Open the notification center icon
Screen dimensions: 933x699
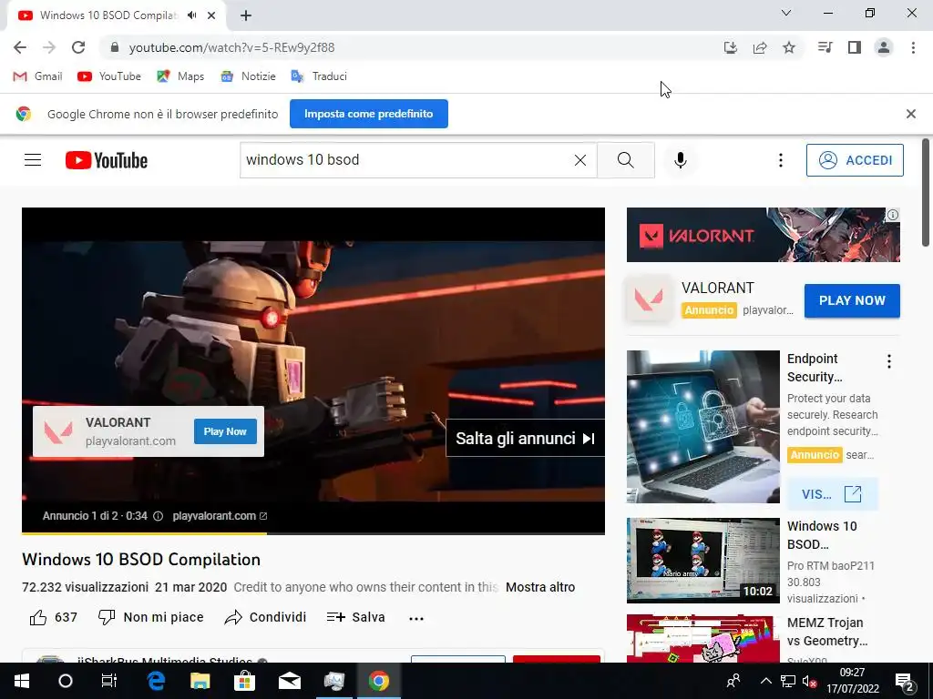click(905, 681)
